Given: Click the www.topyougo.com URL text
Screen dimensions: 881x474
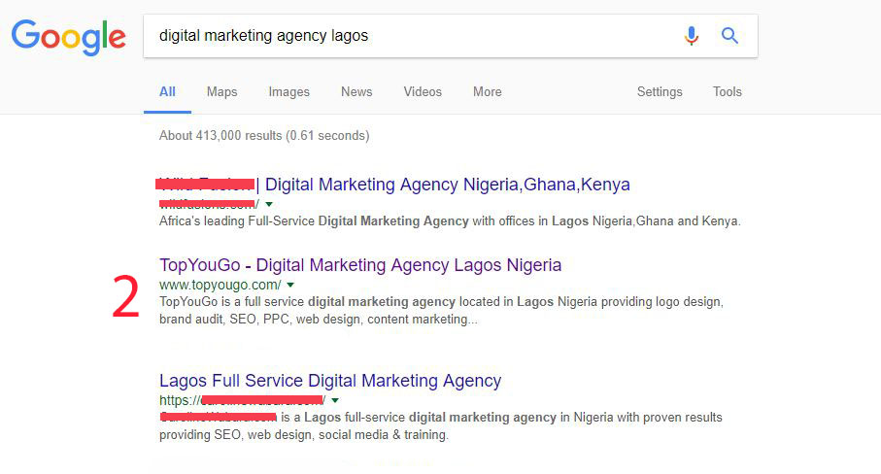Looking at the screenshot, I should click(x=220, y=285).
